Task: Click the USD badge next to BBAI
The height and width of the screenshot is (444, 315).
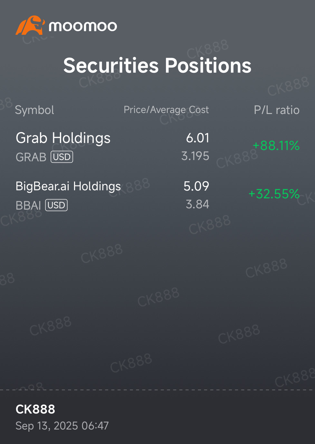Action: pos(56,205)
